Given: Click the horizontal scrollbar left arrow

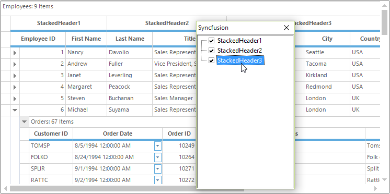Looking at the screenshot, I should 5,188.
